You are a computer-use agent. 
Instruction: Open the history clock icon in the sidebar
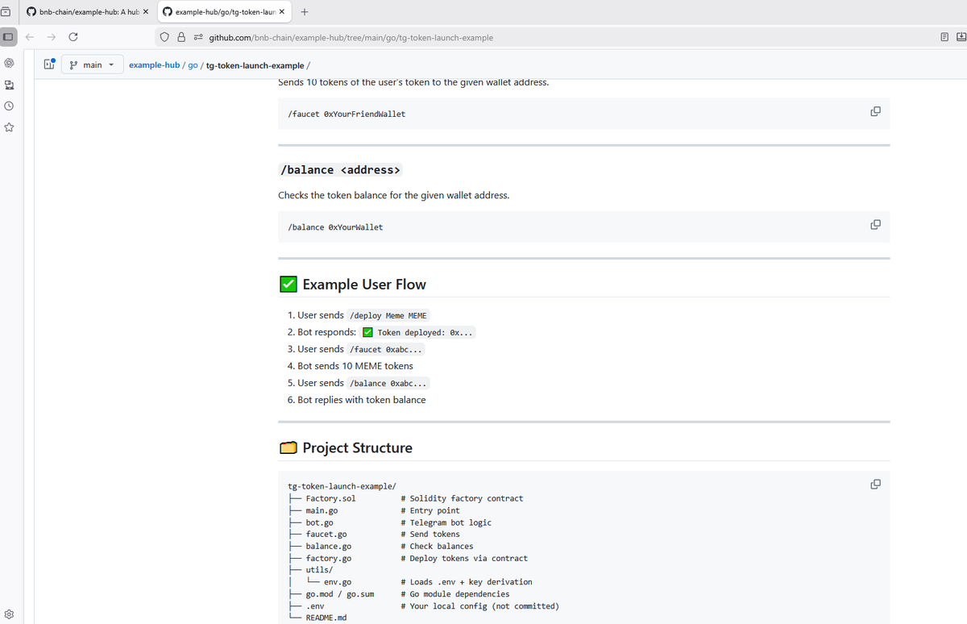pyautogui.click(x=8, y=106)
